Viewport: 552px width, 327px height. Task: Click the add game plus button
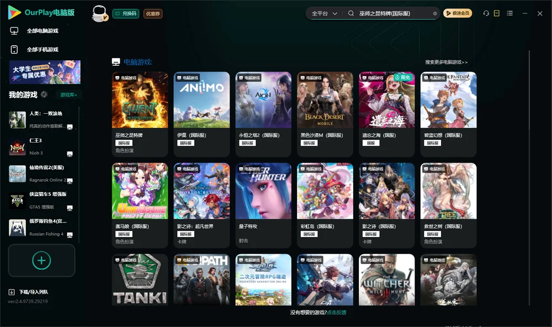(x=41, y=260)
